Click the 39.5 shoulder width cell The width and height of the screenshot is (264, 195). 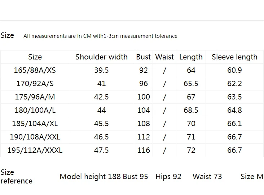101,70
